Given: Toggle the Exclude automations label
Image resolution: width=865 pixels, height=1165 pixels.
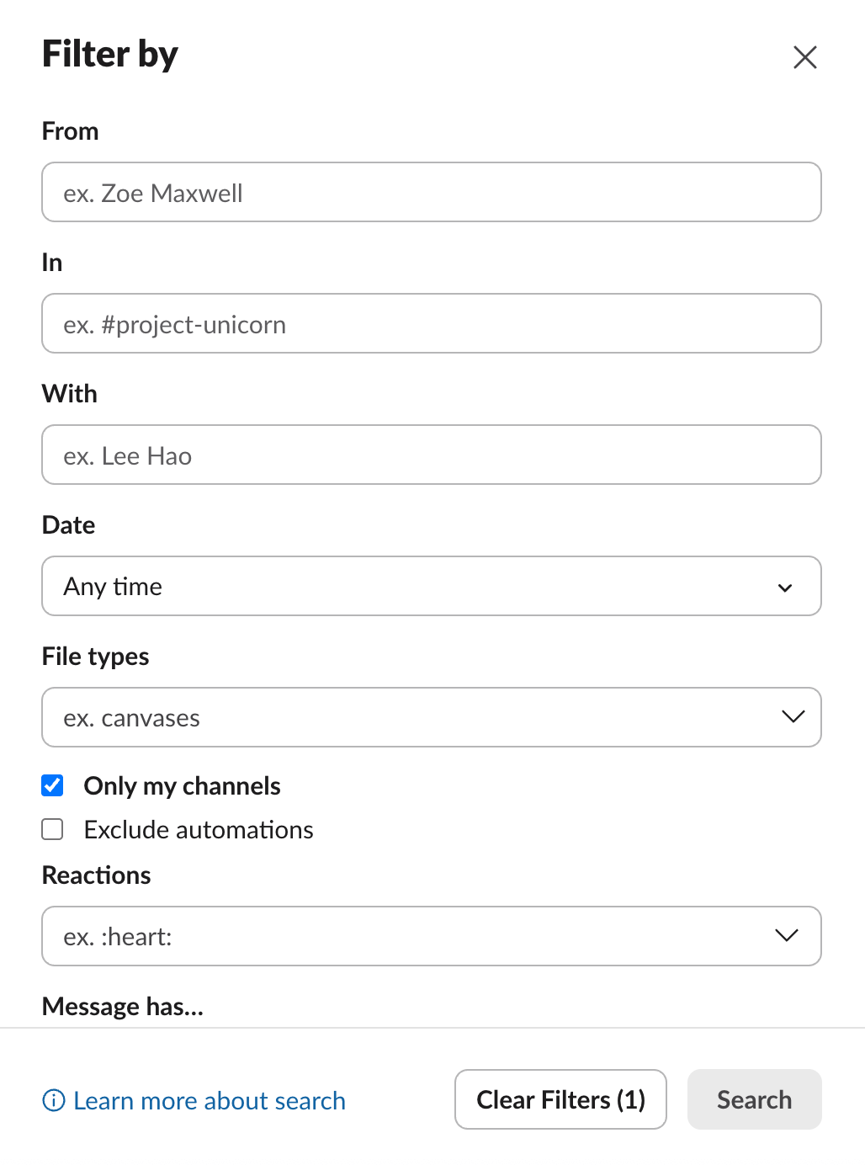Looking at the screenshot, I should 199,830.
